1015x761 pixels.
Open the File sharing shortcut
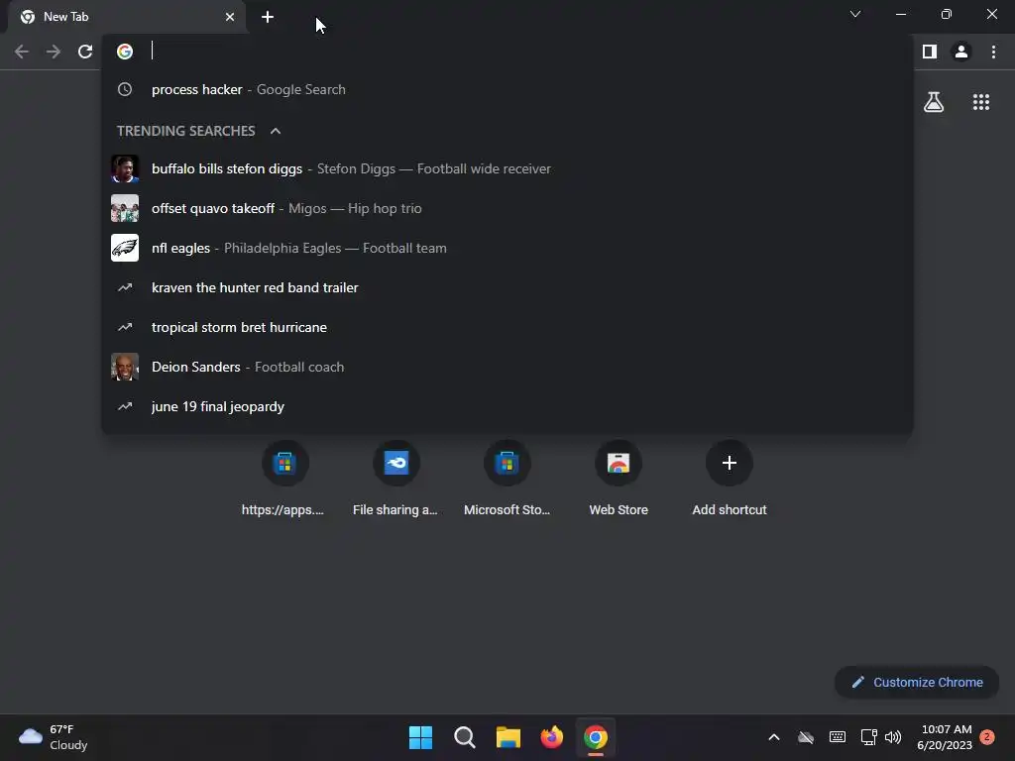(395, 479)
